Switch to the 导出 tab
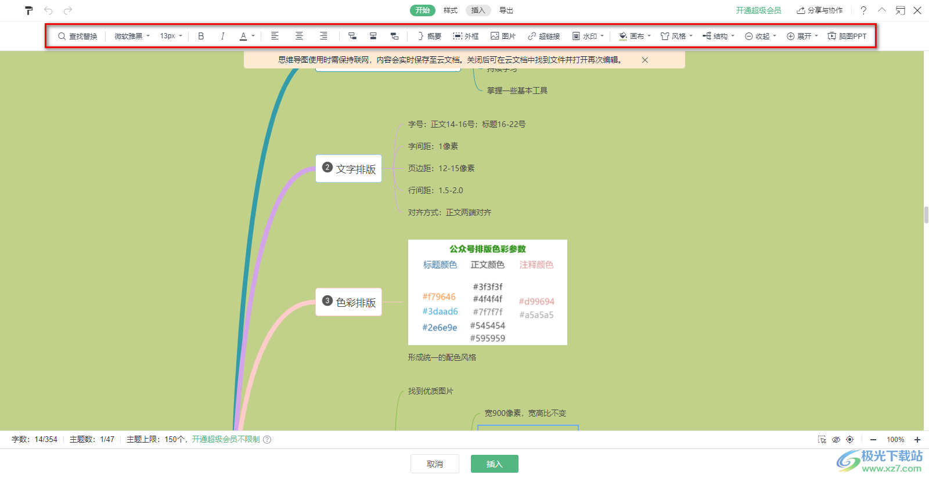 pos(506,10)
